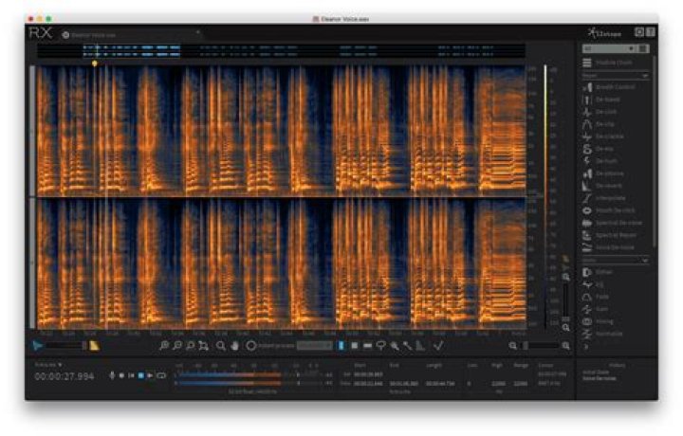Screen dimensions: 683x436
Task: Click the vertical zoom in magnifier
Action: [x=565, y=277]
